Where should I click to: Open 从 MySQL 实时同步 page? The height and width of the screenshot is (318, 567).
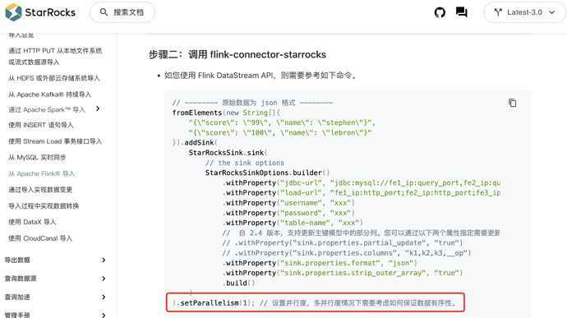(37, 158)
